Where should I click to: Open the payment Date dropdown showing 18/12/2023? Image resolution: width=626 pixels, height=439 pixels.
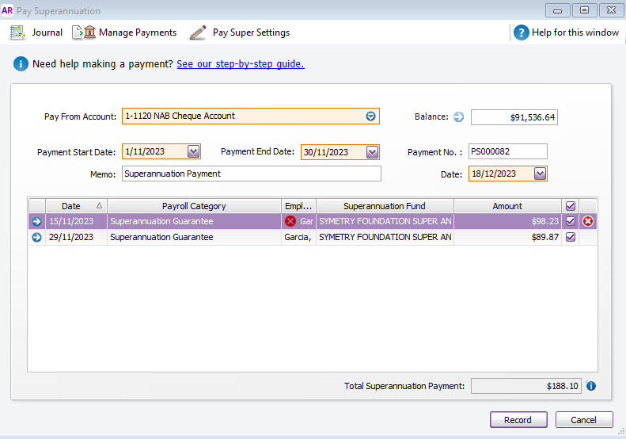(540, 174)
